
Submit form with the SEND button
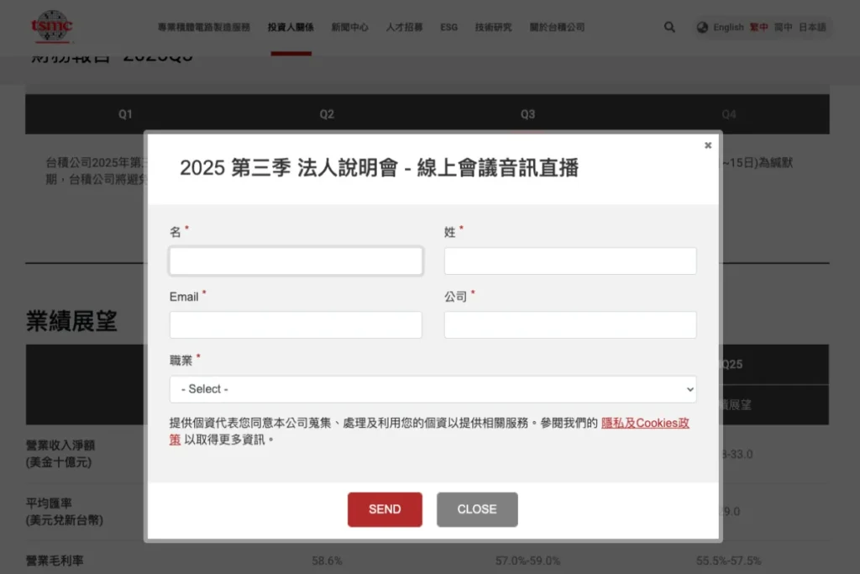pos(385,509)
